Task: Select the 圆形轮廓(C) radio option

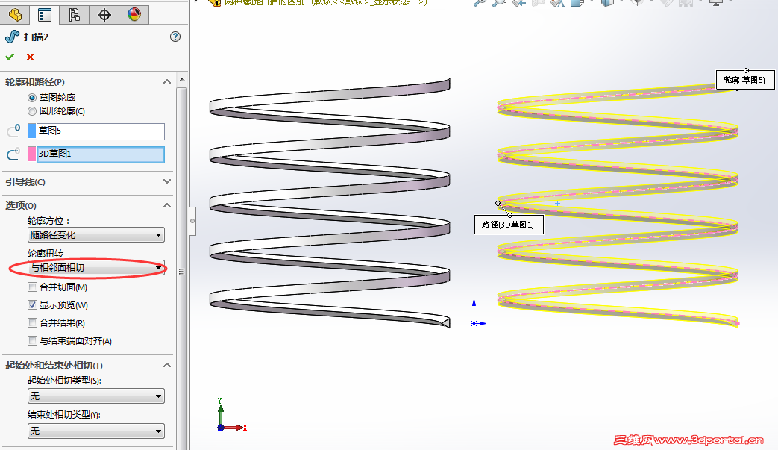Action: [32, 111]
